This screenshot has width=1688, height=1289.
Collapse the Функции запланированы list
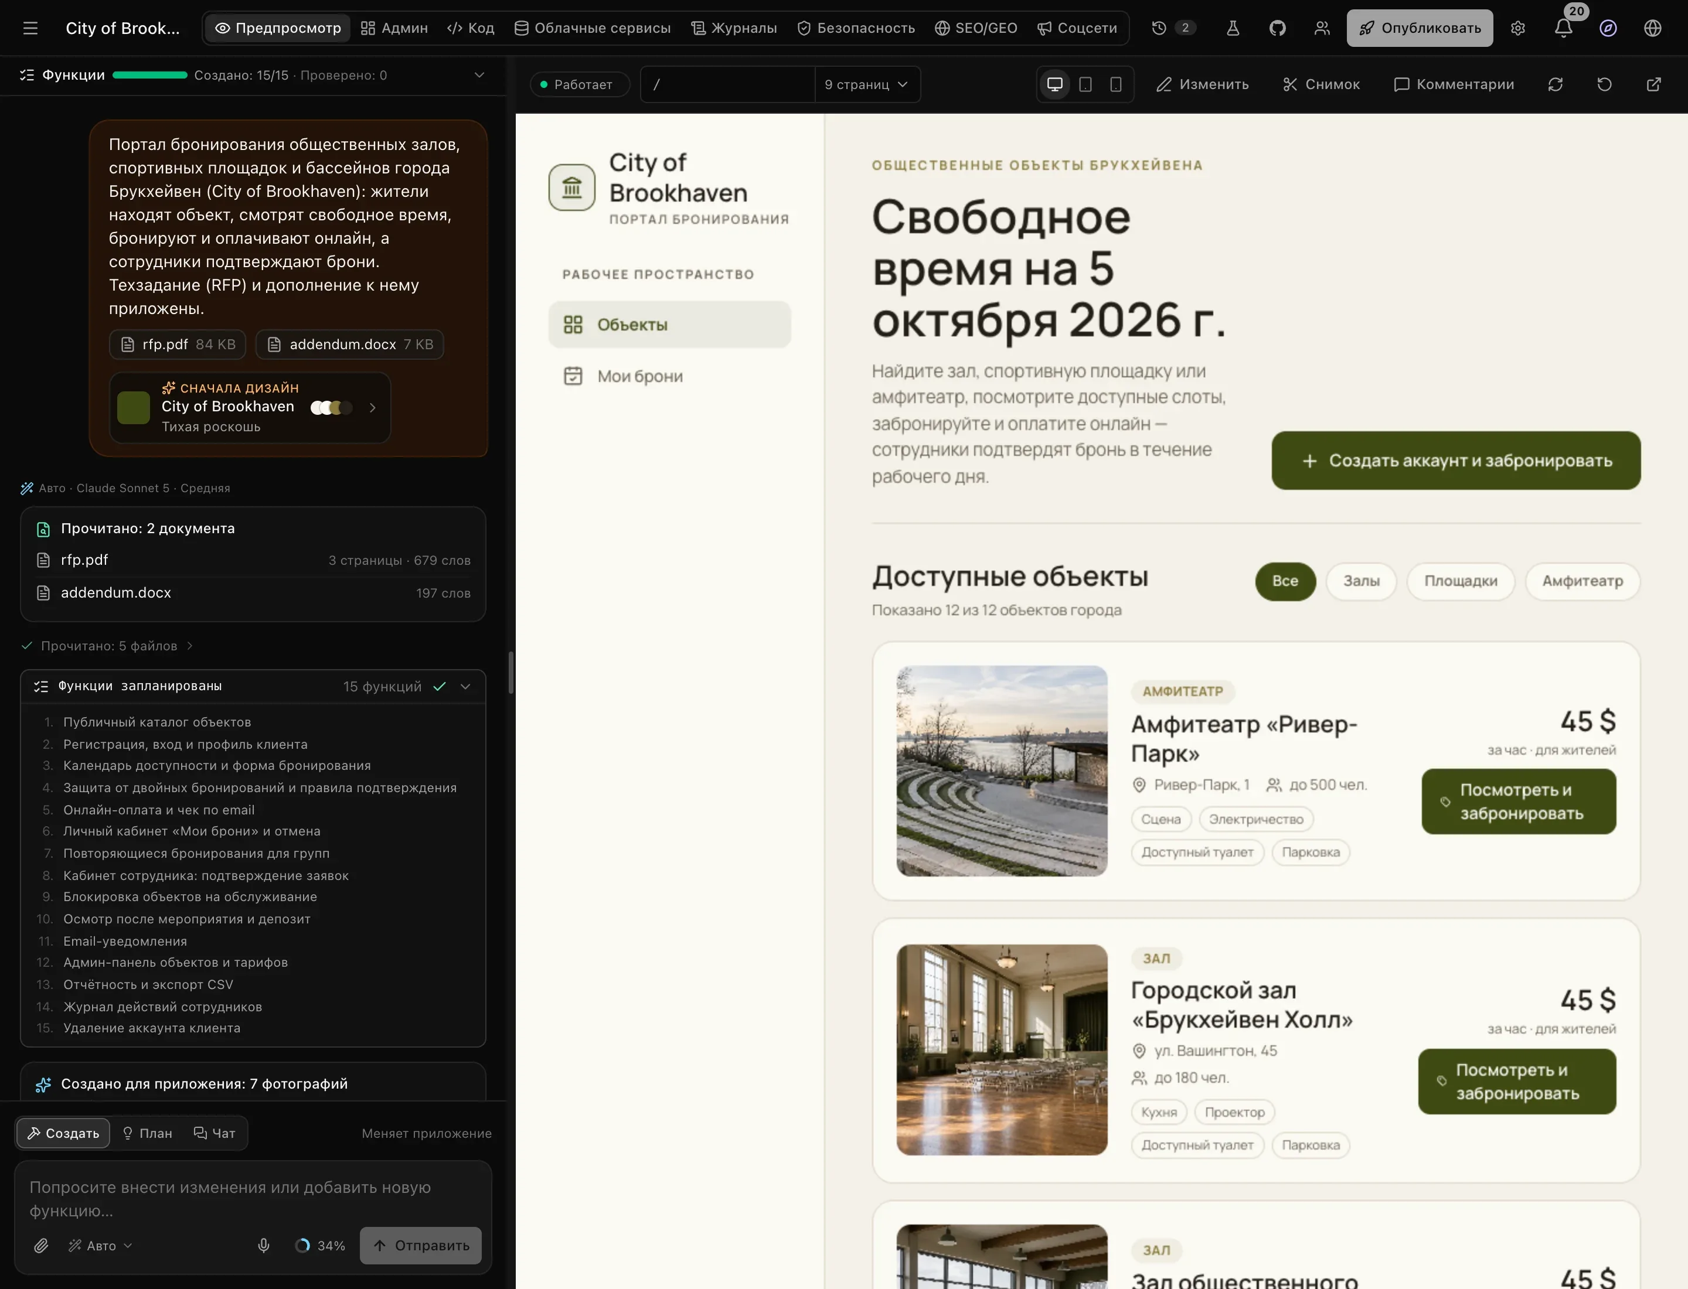465,687
